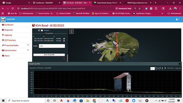Viewport: 183px width, 103px height.
Task: Open the Chrome profile avatar
Action: (175, 9)
